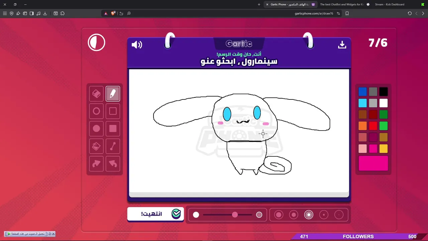Pick the dark gray color swatch

373,92
